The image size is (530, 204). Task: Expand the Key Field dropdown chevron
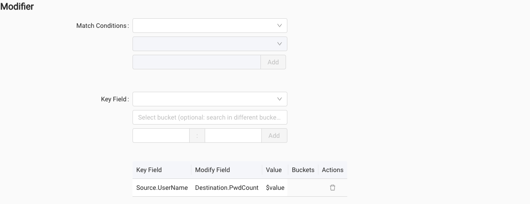(x=280, y=99)
